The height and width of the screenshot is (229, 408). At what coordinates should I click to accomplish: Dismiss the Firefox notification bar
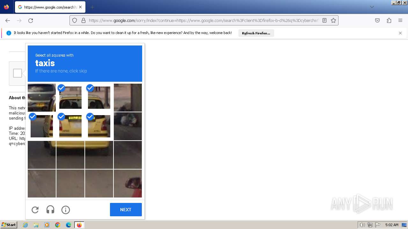pyautogui.click(x=400, y=33)
